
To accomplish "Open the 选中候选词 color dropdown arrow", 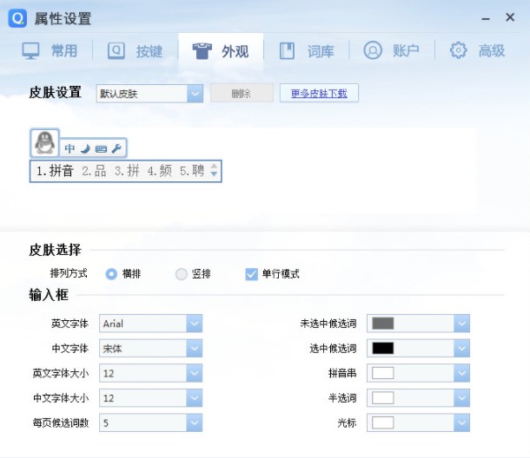I will tap(461, 348).
